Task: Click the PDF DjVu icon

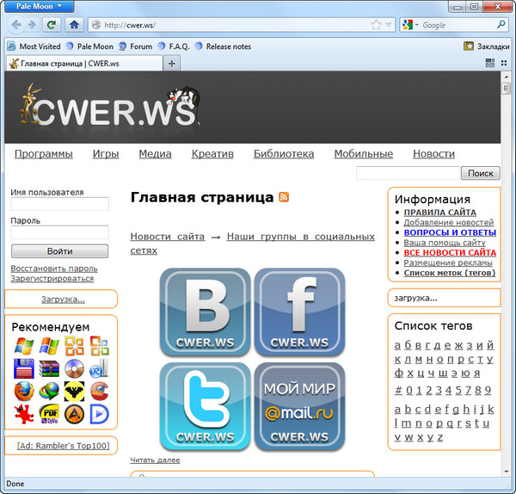Action: coord(49,414)
